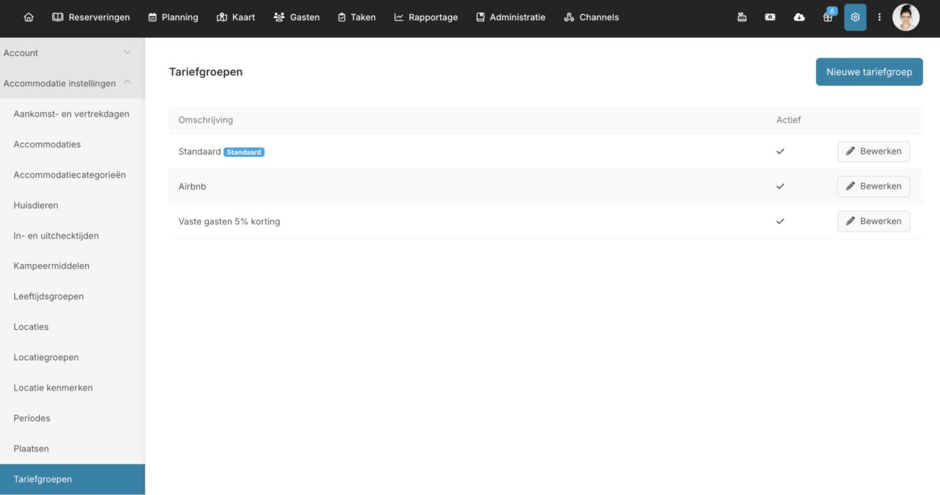Image resolution: width=940 pixels, height=495 pixels.
Task: Open the cash register icon
Action: coord(742,18)
